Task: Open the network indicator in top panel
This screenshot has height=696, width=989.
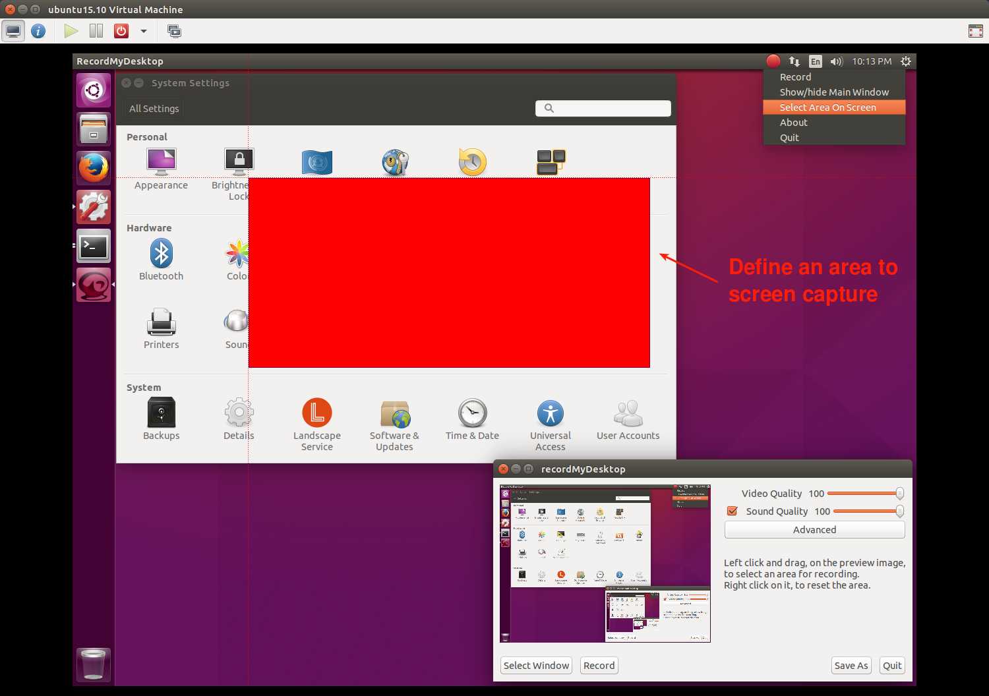Action: pyautogui.click(x=794, y=61)
